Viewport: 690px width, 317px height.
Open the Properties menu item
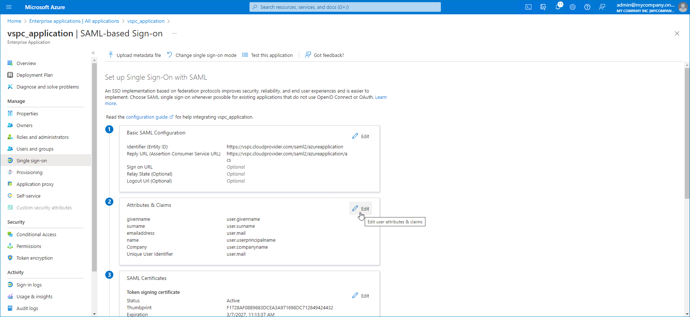46,114
